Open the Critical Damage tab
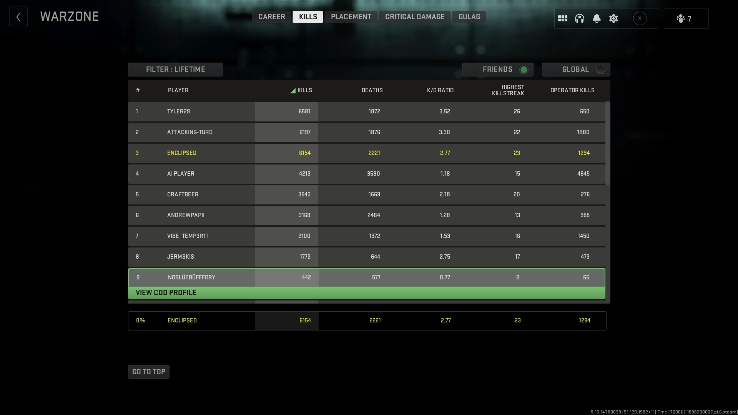 click(x=414, y=17)
